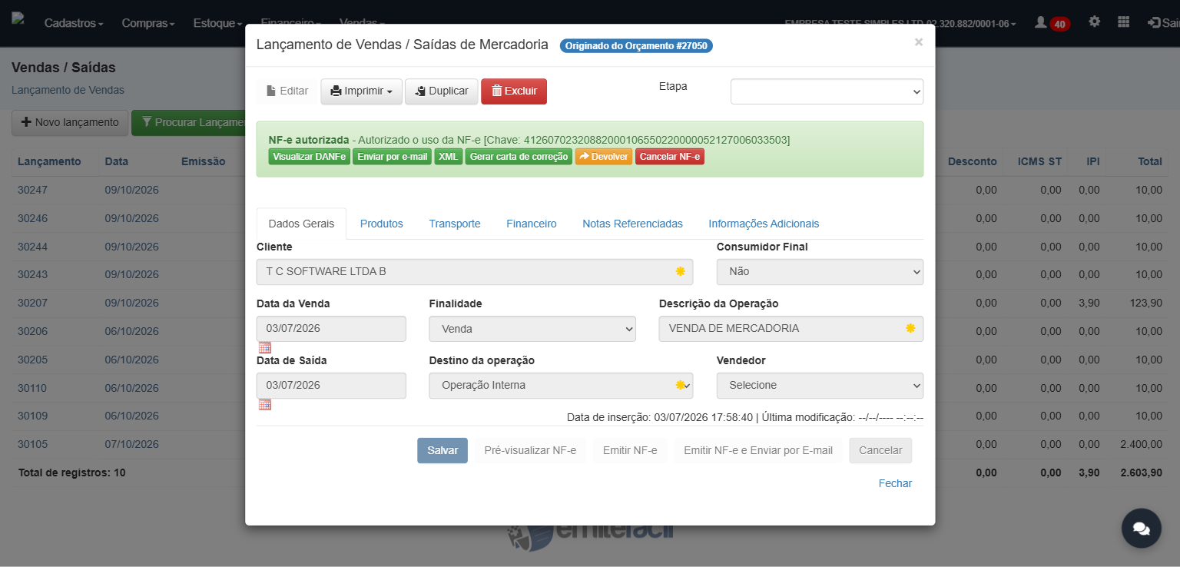Viewport: 1180px width, 567px height.
Task: Click the Editar button
Action: click(x=287, y=91)
